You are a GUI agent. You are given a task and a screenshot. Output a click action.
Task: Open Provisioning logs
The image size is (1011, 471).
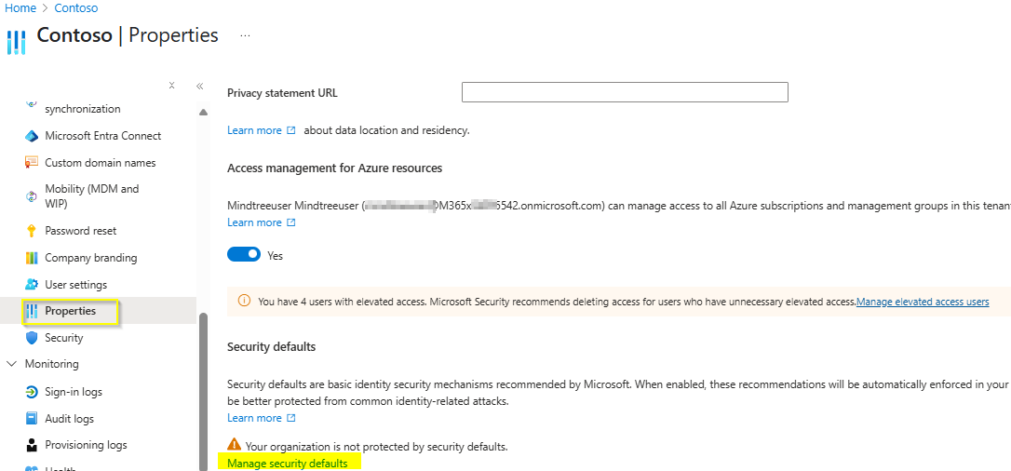click(x=86, y=445)
